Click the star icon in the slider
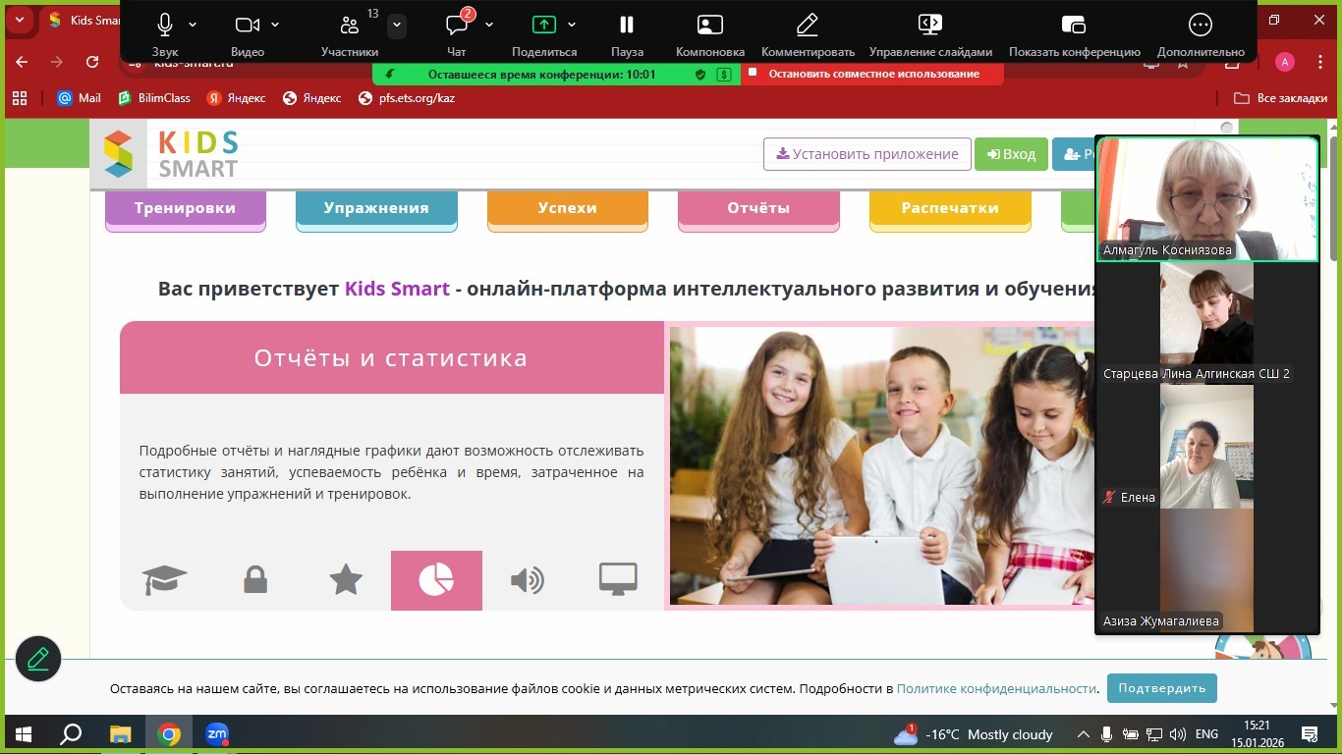The width and height of the screenshot is (1342, 754). pyautogui.click(x=346, y=580)
